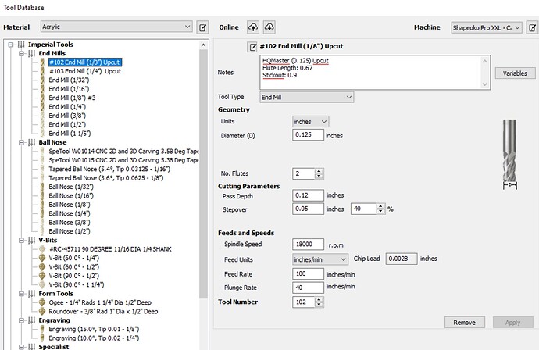
Task: Click the Chip Load field
Action: (402, 259)
